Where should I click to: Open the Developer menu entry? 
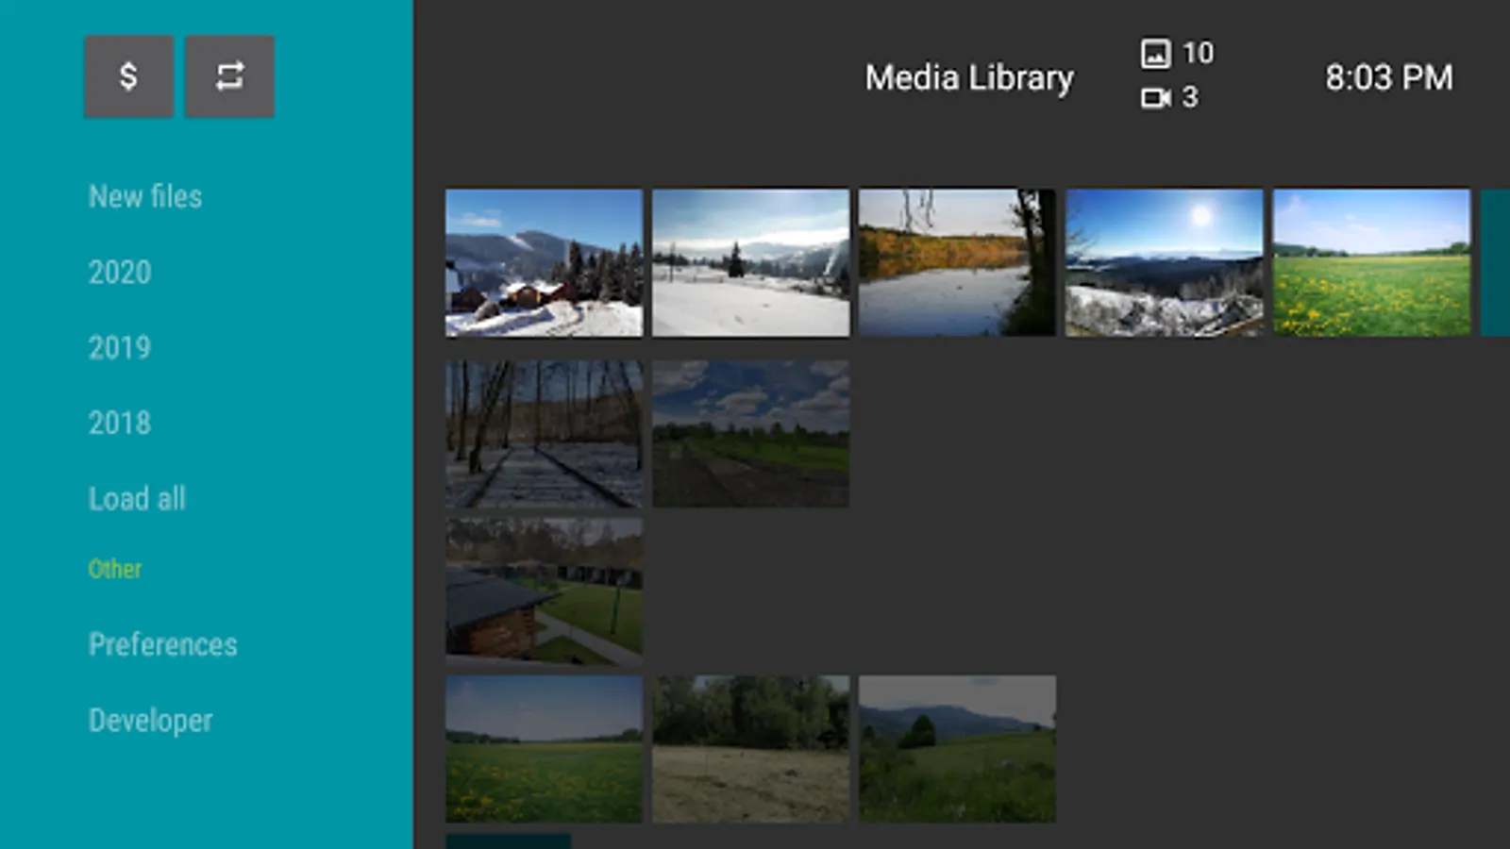click(x=150, y=721)
